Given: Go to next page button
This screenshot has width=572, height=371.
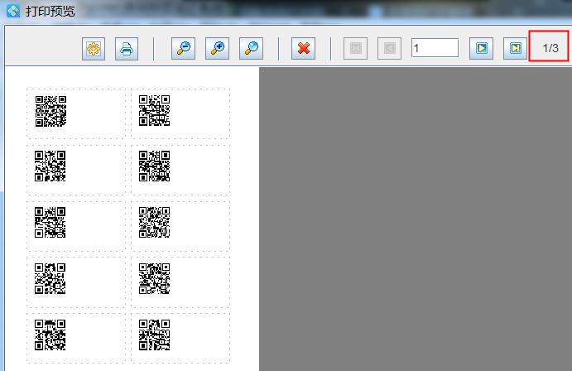Looking at the screenshot, I should [482, 48].
